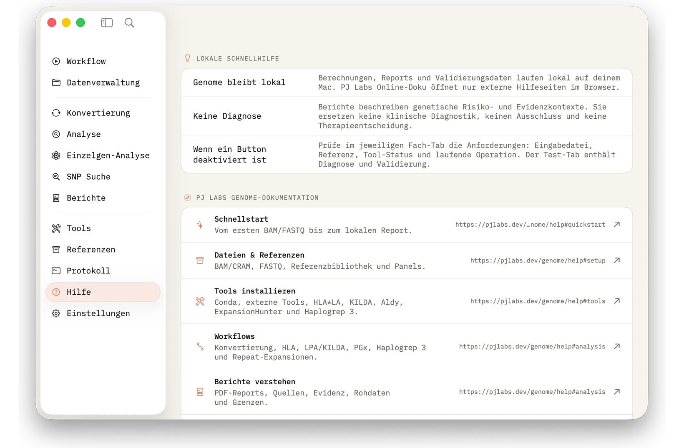Screen dimensions: 684x448
Task: Click the Schnellstart title
Action: [x=241, y=219]
